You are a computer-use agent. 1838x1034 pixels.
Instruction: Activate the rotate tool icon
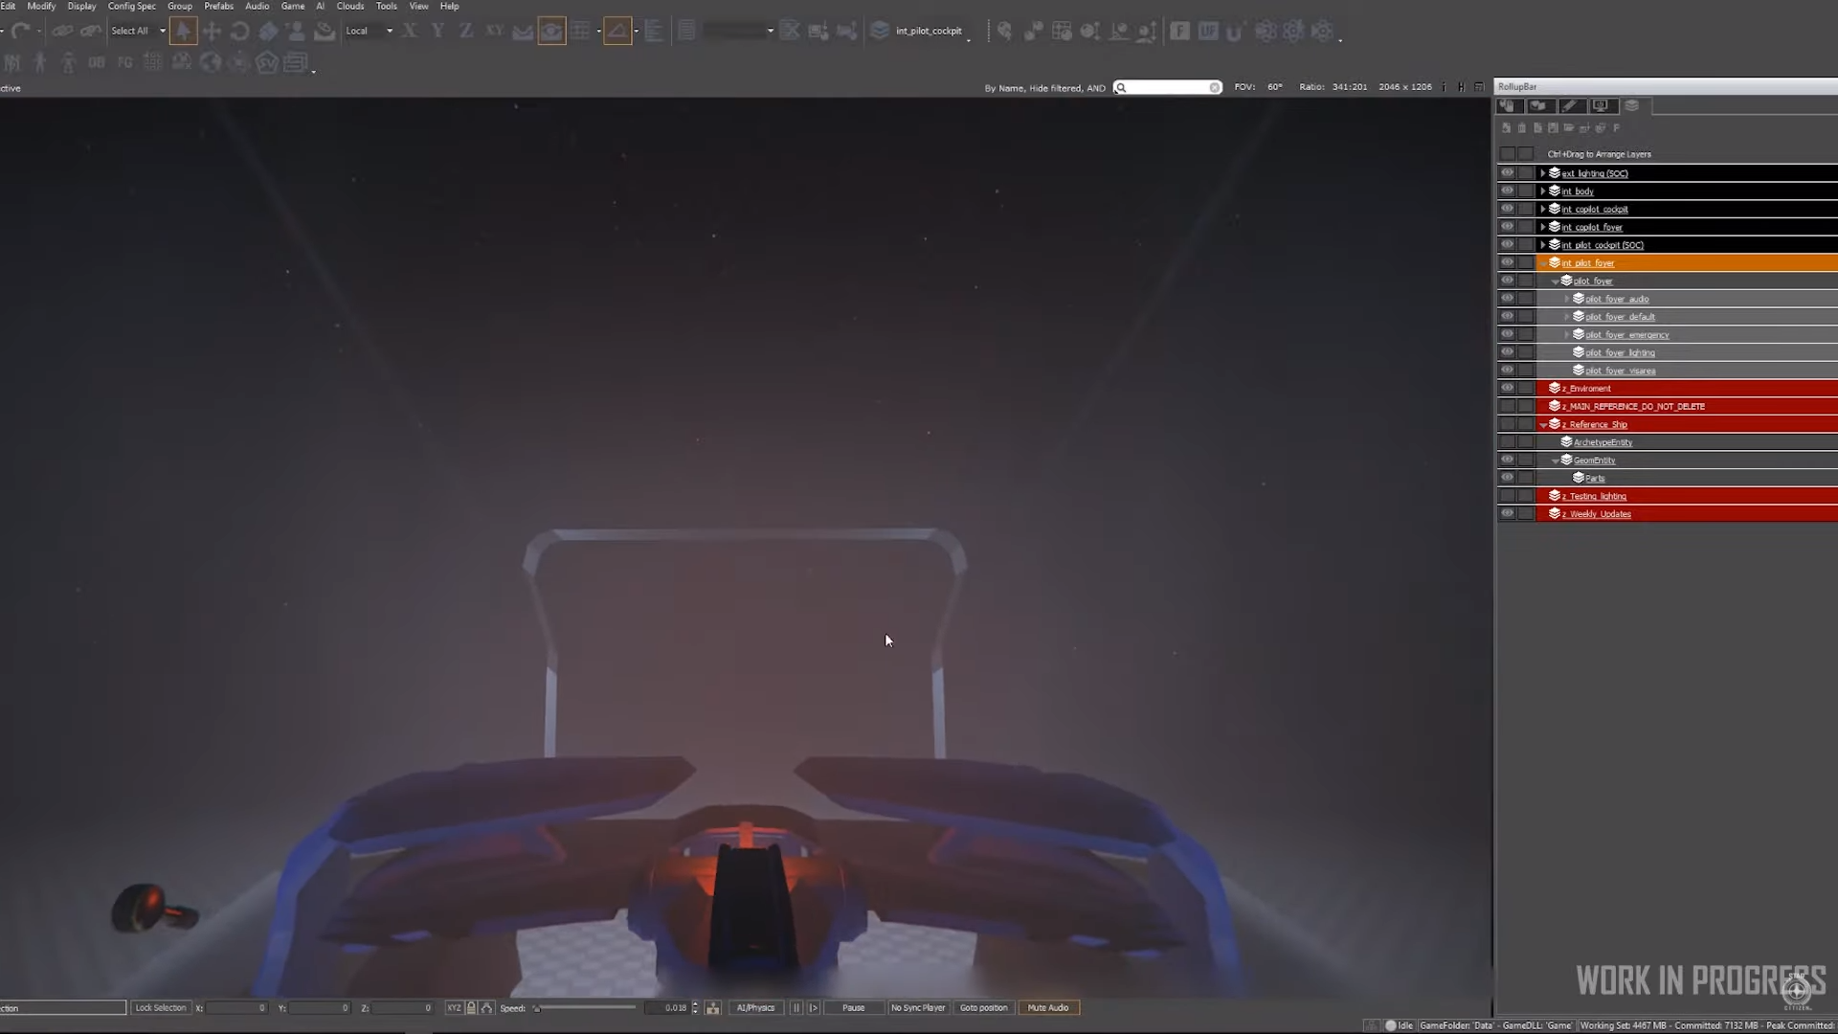(x=240, y=32)
